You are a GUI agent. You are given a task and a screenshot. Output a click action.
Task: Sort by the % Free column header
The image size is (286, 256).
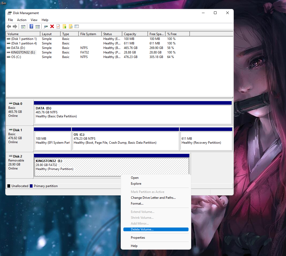click(178, 34)
